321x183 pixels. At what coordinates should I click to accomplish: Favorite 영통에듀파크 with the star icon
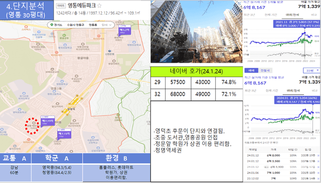point(99,6)
